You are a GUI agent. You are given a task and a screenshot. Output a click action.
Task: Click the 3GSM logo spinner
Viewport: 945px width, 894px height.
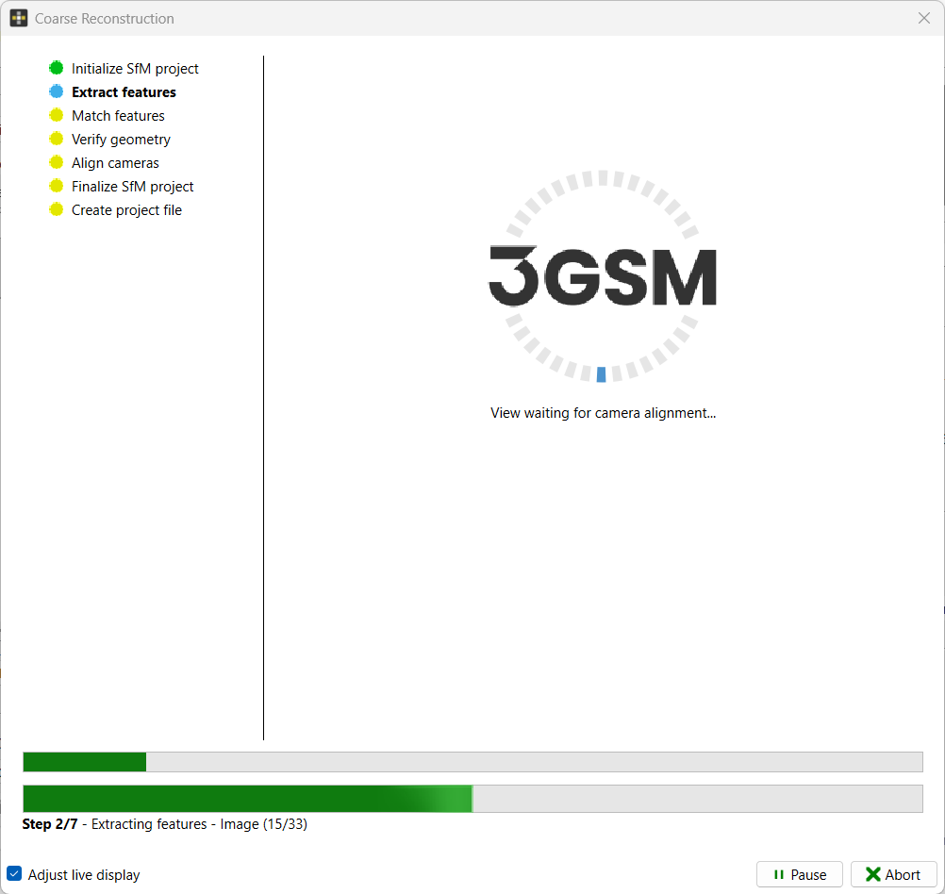pos(602,276)
